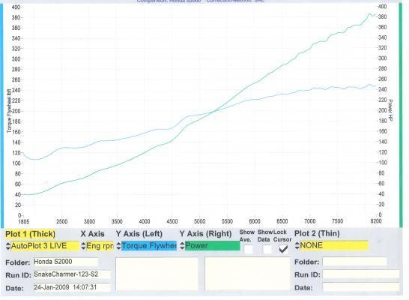The height and width of the screenshot is (300, 409).
Task: Click the left empty notes box
Action: pyautogui.click(x=157, y=274)
